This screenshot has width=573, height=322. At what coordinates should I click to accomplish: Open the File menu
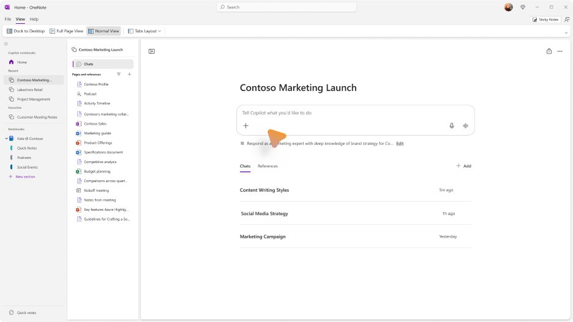pos(8,19)
